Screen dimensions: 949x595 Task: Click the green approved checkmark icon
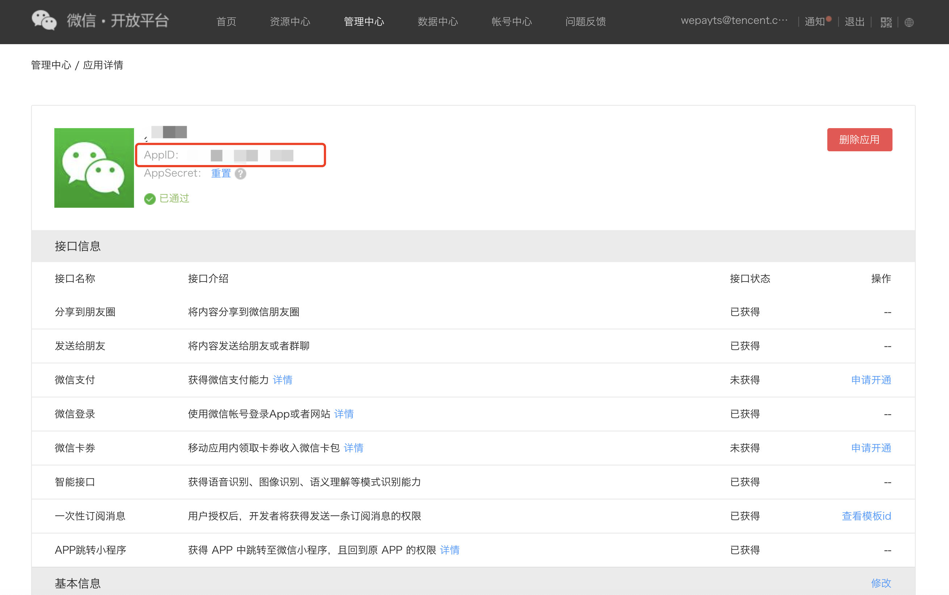150,199
